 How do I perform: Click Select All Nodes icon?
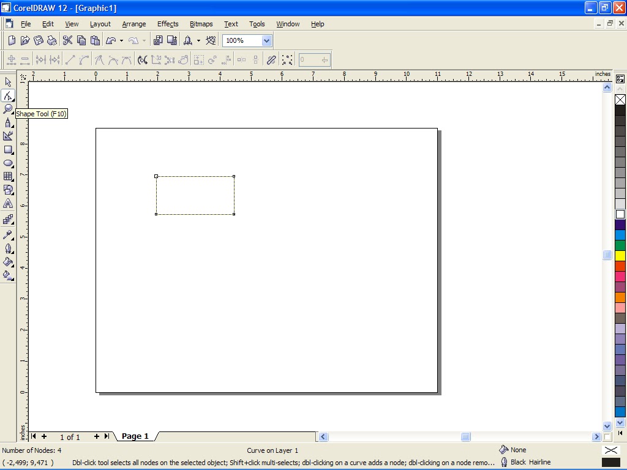[x=287, y=60]
